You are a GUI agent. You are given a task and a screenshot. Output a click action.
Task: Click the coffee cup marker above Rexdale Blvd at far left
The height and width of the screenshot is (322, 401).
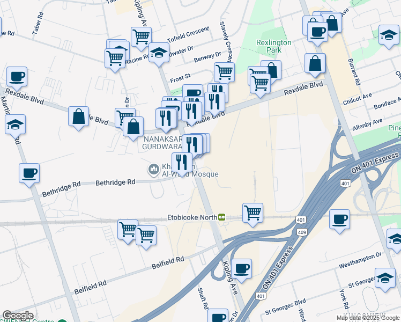pyautogui.click(x=17, y=77)
